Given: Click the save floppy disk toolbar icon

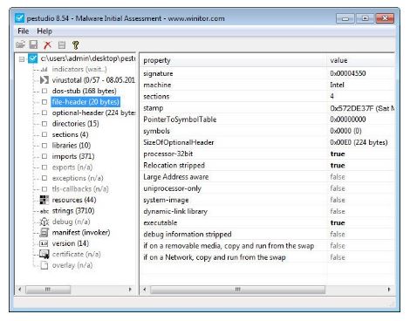Looking at the screenshot, I should [34, 44].
